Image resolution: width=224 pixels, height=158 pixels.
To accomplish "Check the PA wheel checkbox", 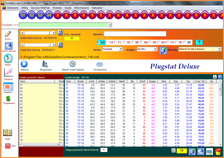I will 150,43.
